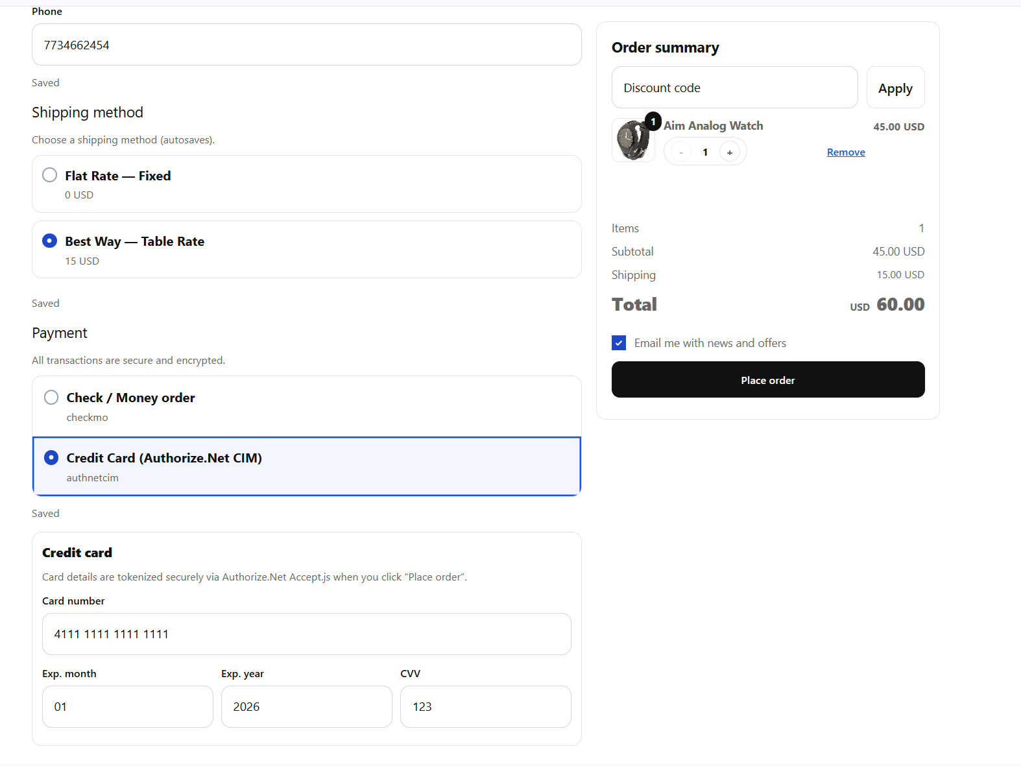Click the Aim Analog Watch product name
The height and width of the screenshot is (766, 1021).
point(714,126)
